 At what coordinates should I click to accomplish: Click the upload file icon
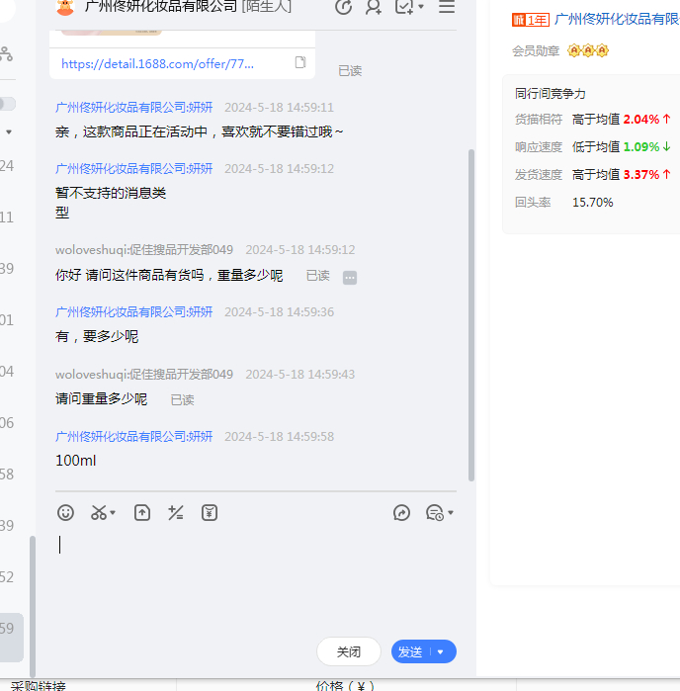pyautogui.click(x=142, y=512)
